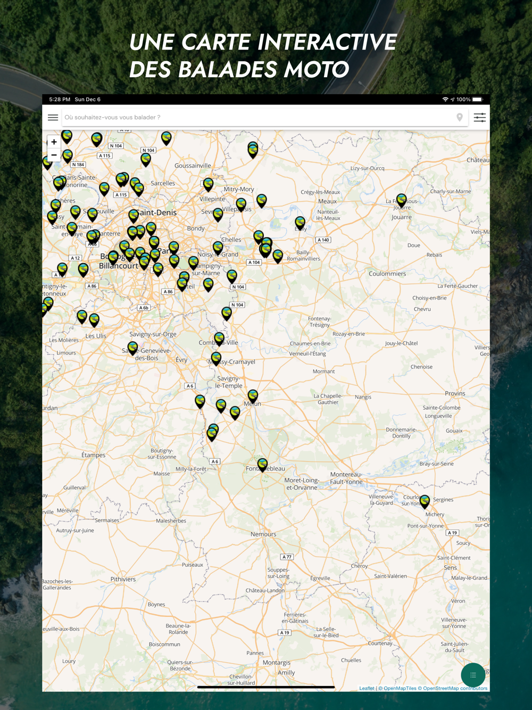Click the Montereau-Fault-Yonne label
This screenshot has height=710, width=532.
pyautogui.click(x=346, y=478)
